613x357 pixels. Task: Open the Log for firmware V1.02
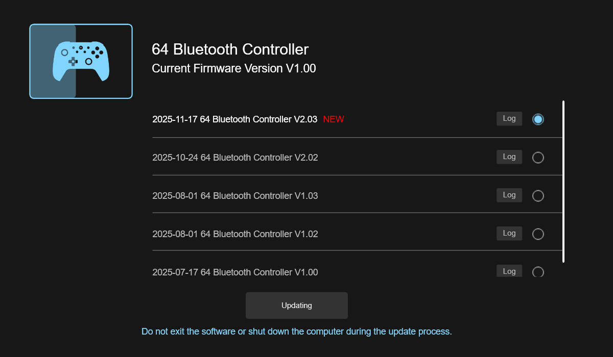click(509, 234)
